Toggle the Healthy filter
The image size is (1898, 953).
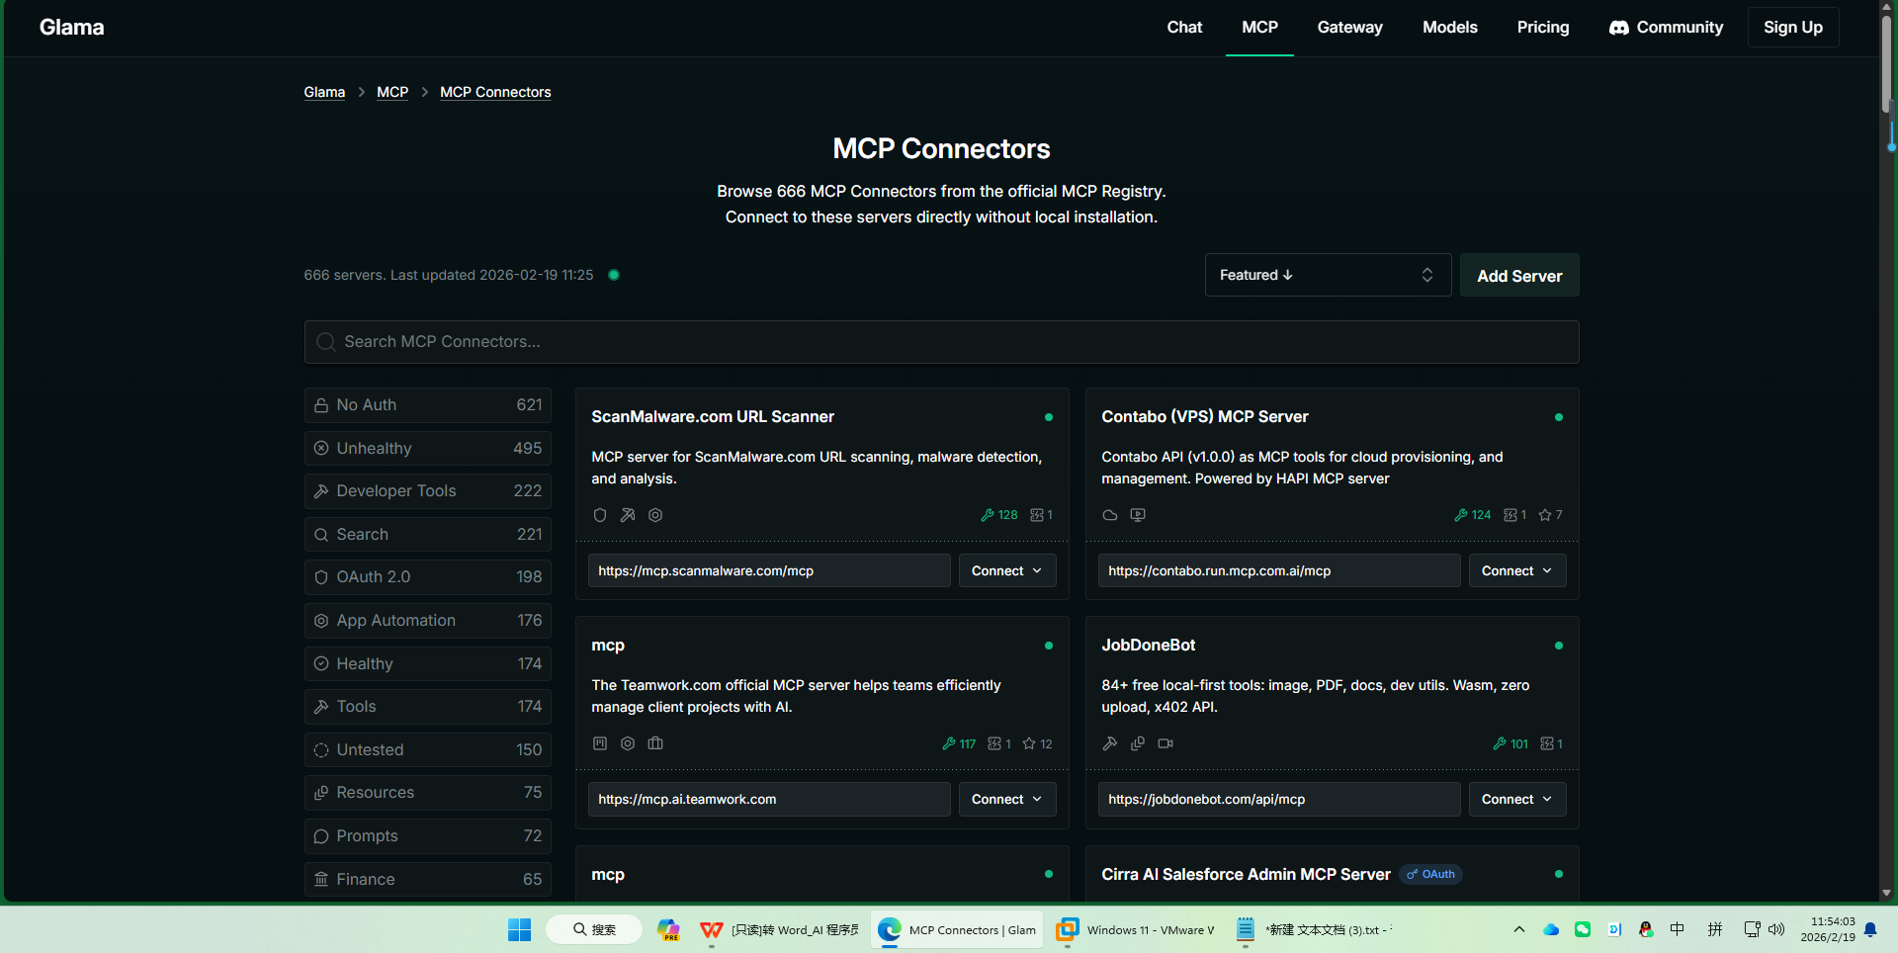[x=428, y=664]
